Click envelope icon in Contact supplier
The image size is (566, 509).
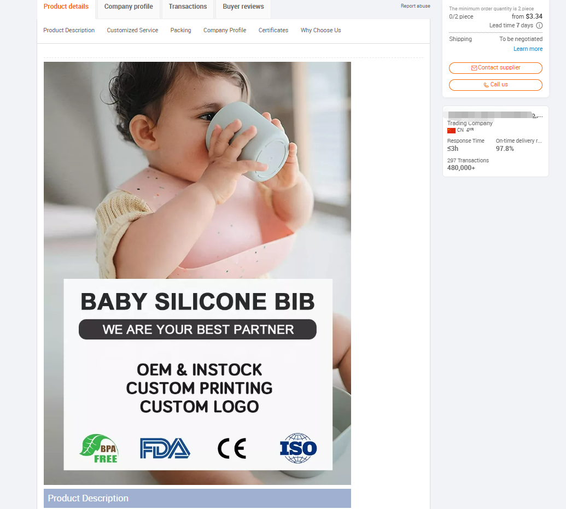click(474, 68)
